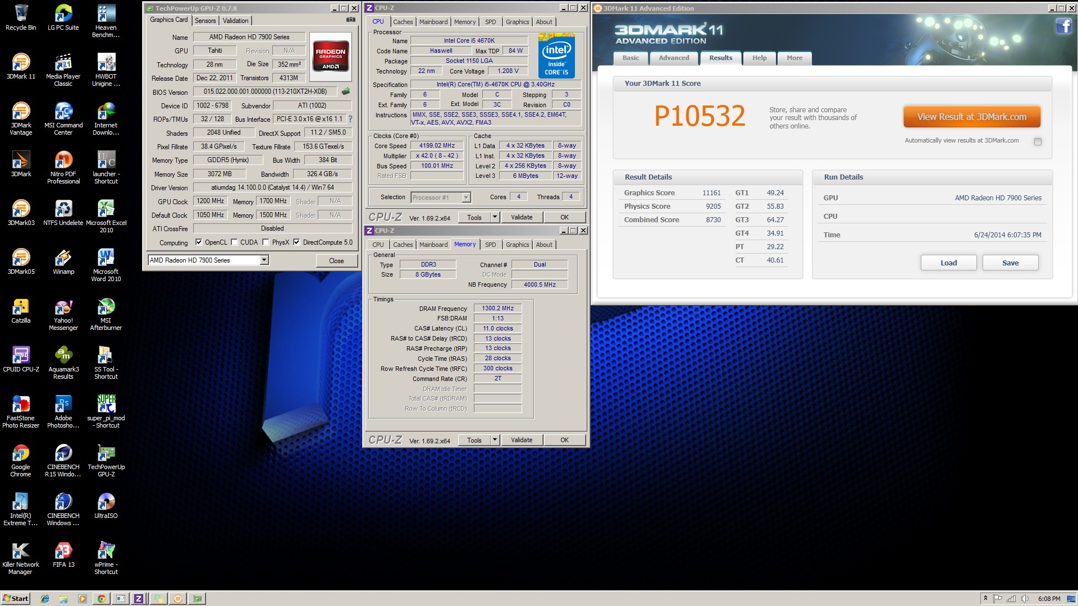Open the Microsoft Excel 2010 desktop icon
Image resolution: width=1078 pixels, height=606 pixels.
click(106, 216)
